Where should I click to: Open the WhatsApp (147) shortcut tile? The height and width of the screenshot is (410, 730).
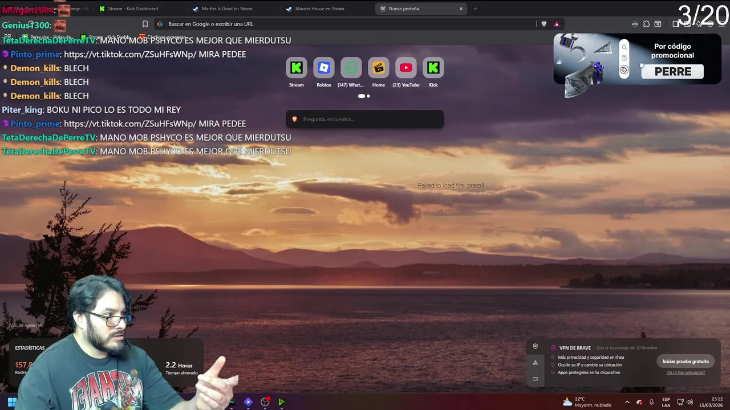[x=351, y=73]
